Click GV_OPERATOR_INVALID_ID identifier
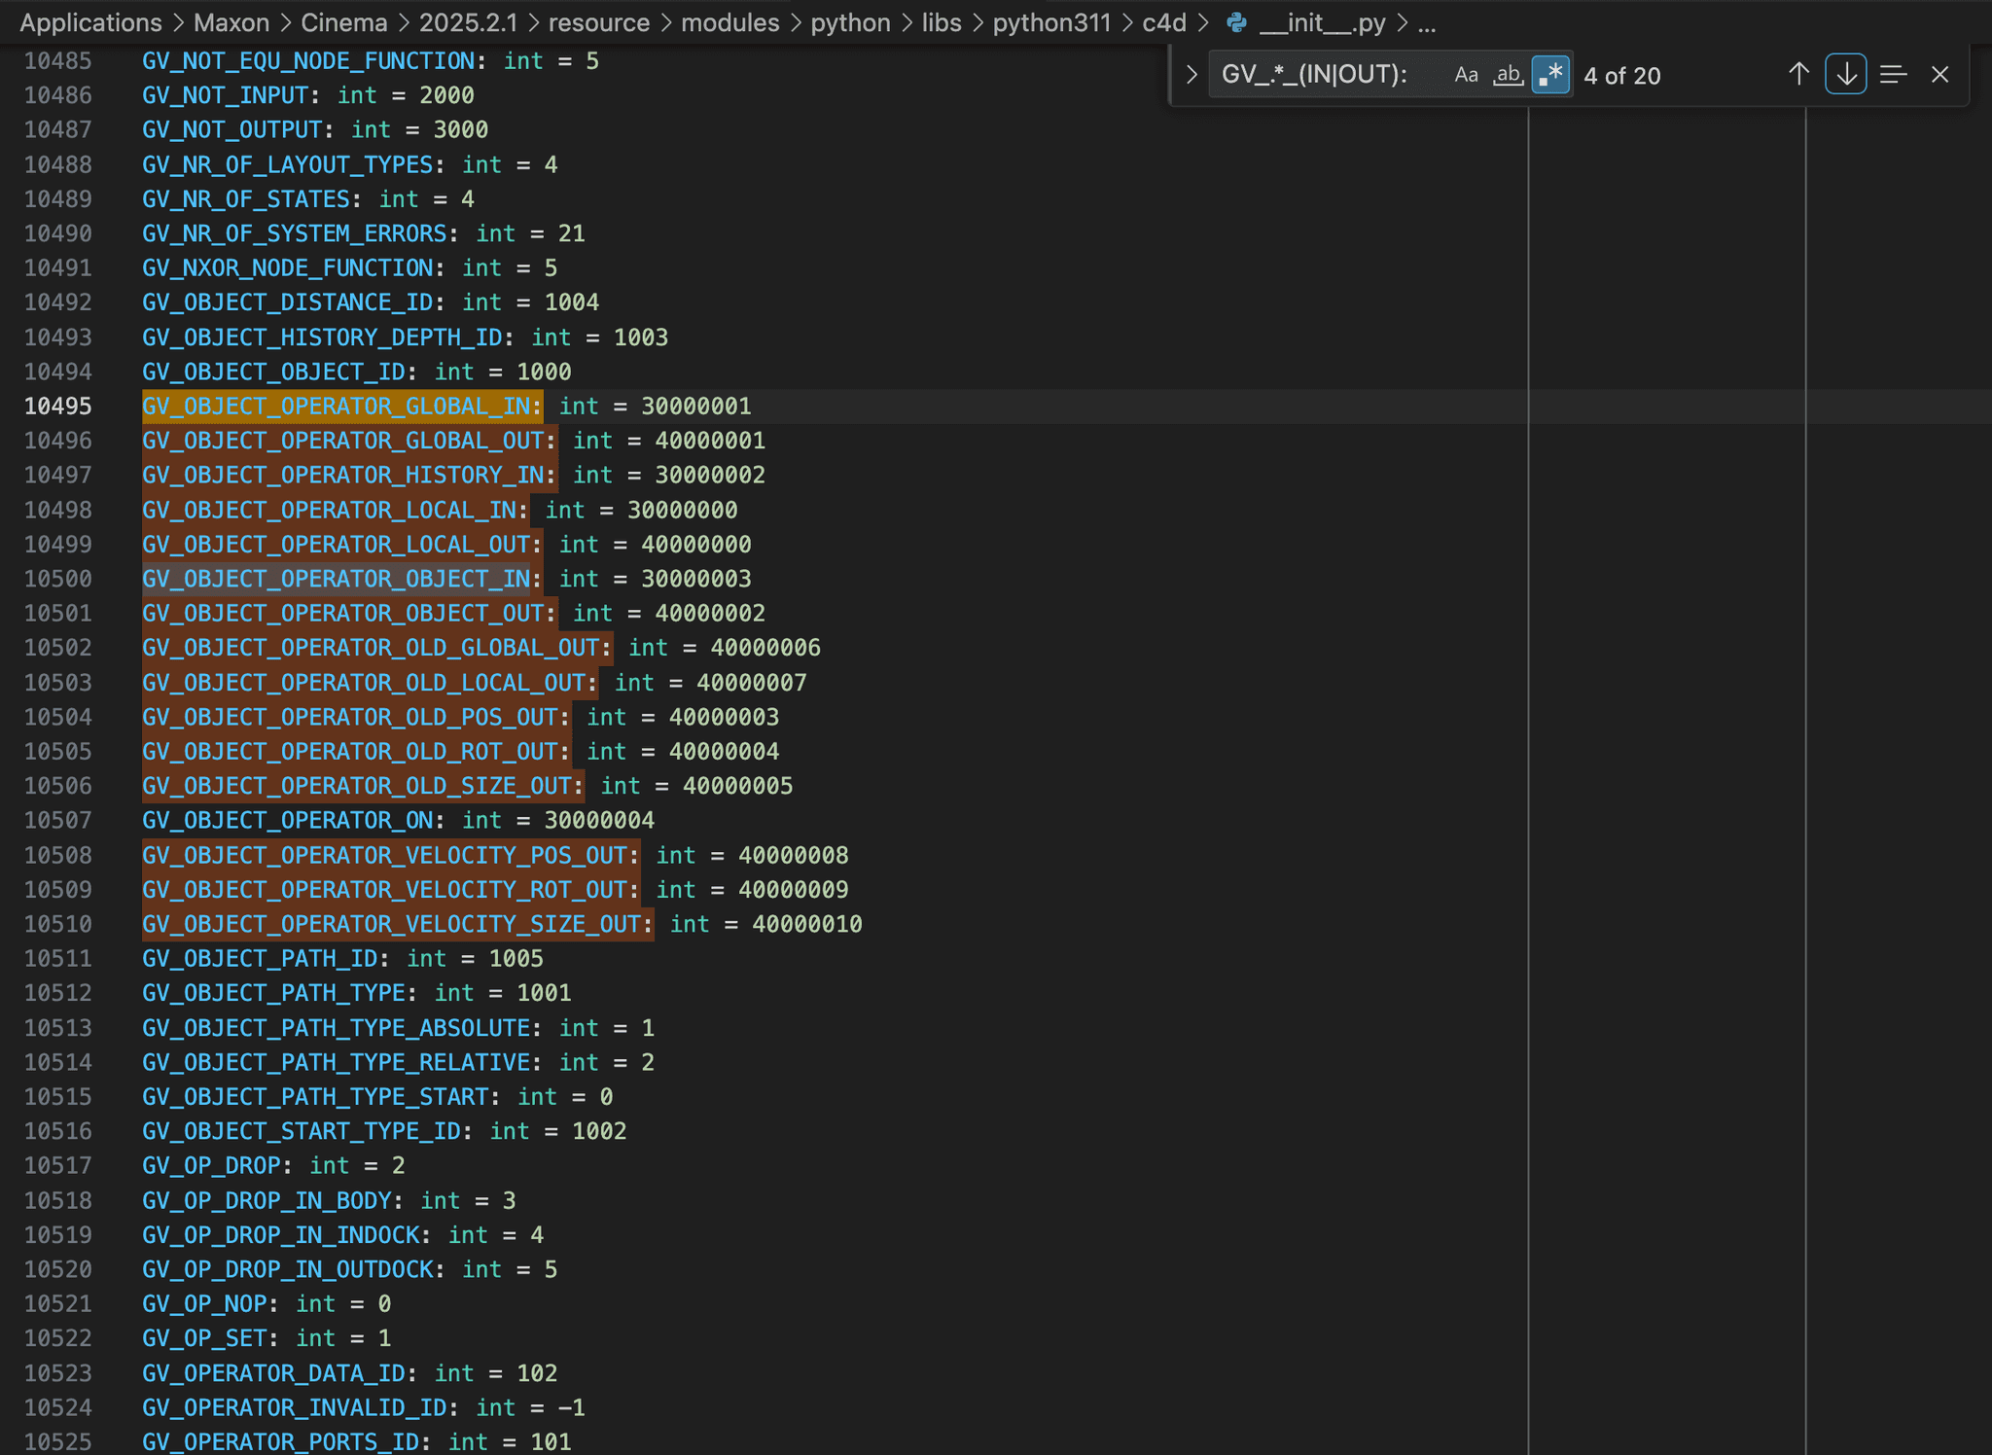Image resolution: width=1992 pixels, height=1455 pixels. [294, 1407]
